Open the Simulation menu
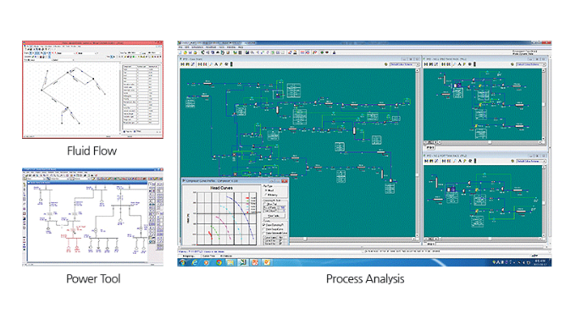The image size is (576, 330). click(197, 47)
